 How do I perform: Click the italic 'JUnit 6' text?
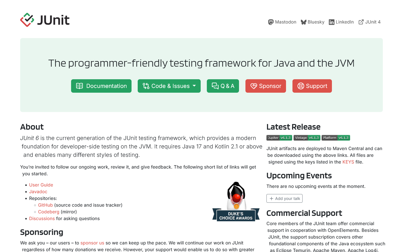[x=29, y=138]
